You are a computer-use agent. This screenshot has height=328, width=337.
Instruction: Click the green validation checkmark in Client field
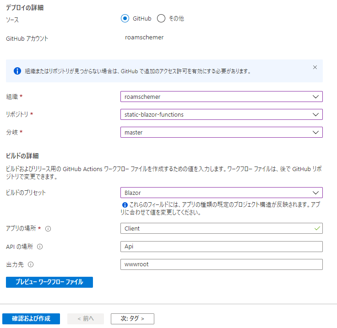click(x=317, y=228)
